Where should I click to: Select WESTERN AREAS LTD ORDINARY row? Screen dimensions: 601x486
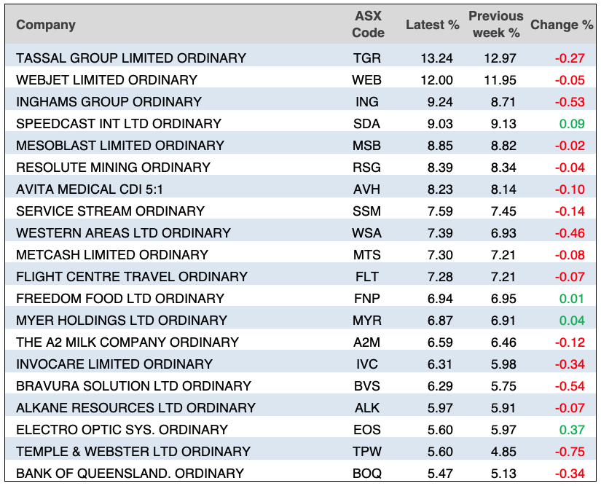(123, 233)
